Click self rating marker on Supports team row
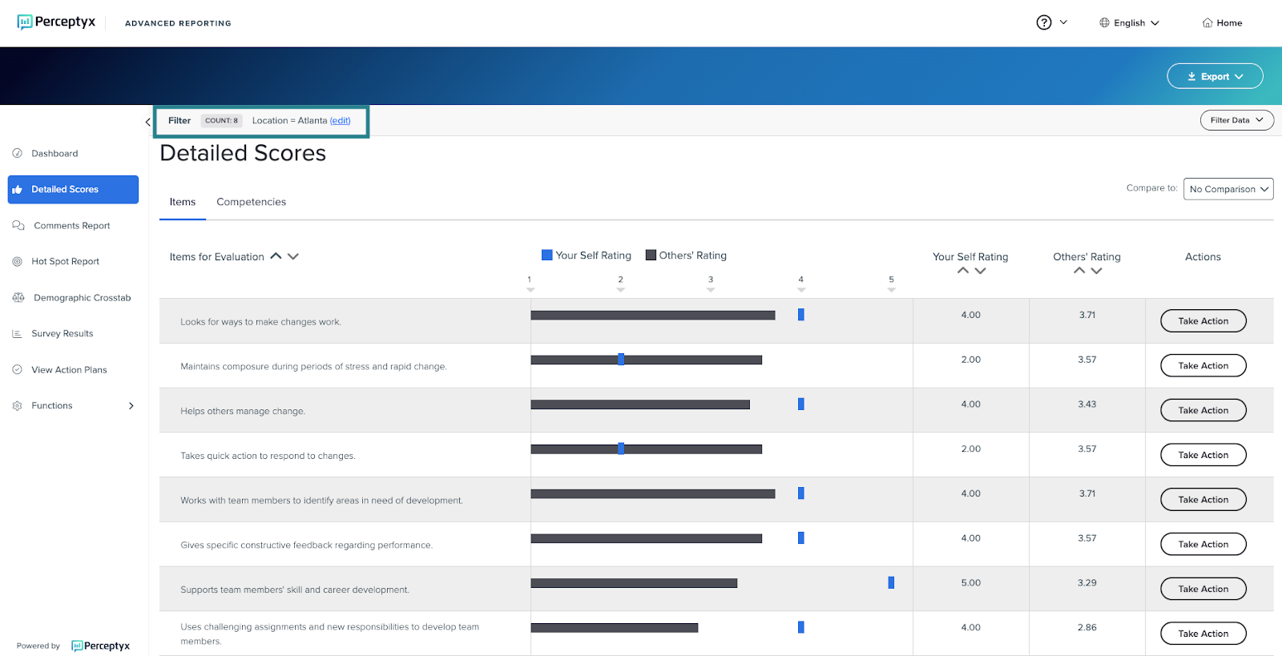This screenshot has width=1282, height=656. pyautogui.click(x=891, y=582)
